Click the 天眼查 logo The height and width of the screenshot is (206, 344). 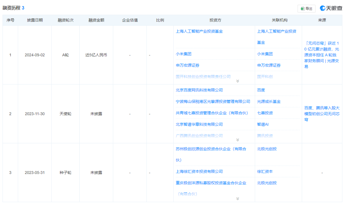[331, 9]
